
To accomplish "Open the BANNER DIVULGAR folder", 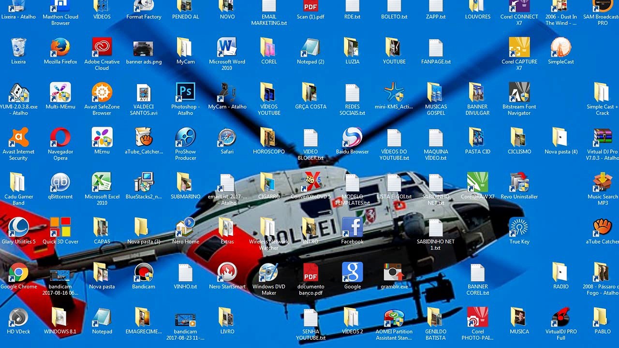I will click(478, 93).
